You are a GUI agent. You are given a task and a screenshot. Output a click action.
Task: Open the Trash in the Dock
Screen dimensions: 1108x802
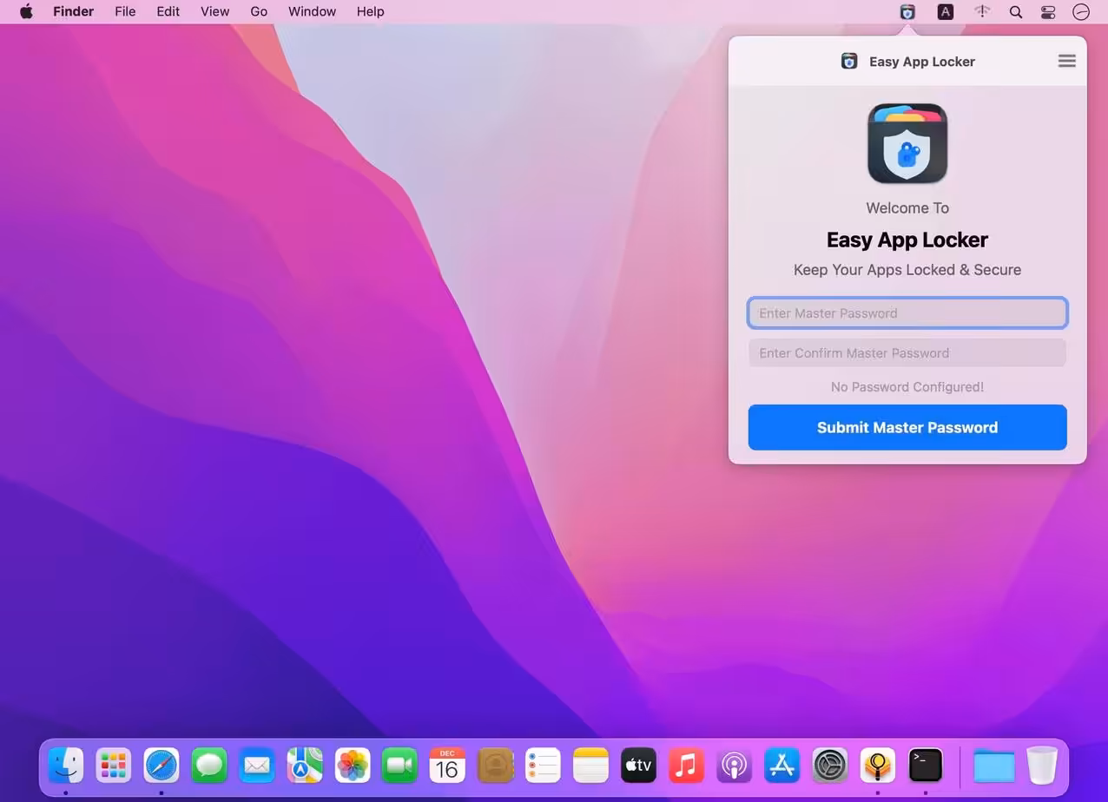point(1042,766)
